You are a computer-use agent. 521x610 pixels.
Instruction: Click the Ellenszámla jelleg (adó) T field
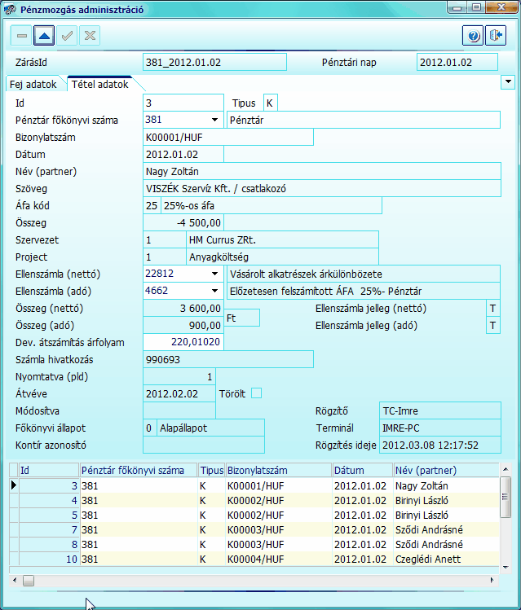point(493,326)
